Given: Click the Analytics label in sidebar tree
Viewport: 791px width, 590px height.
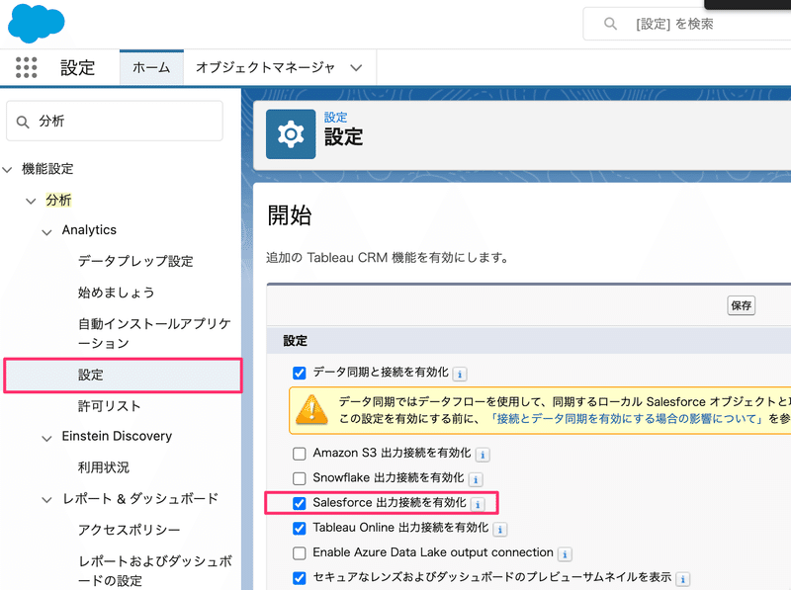Looking at the screenshot, I should tap(89, 230).
